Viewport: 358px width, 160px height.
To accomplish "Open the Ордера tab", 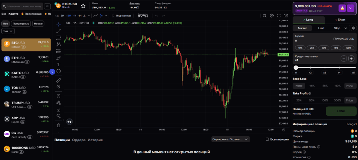I will (79, 140).
